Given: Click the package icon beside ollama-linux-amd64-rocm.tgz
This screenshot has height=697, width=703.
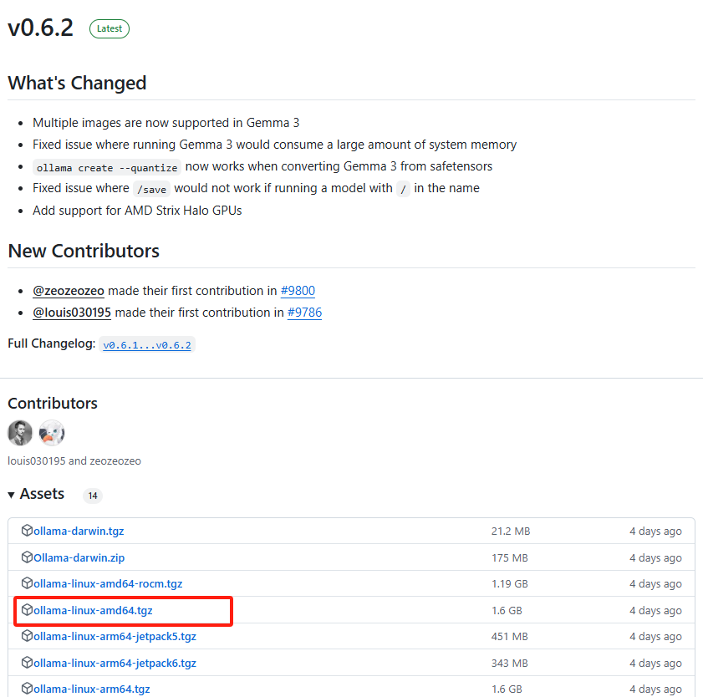Looking at the screenshot, I should pos(27,583).
